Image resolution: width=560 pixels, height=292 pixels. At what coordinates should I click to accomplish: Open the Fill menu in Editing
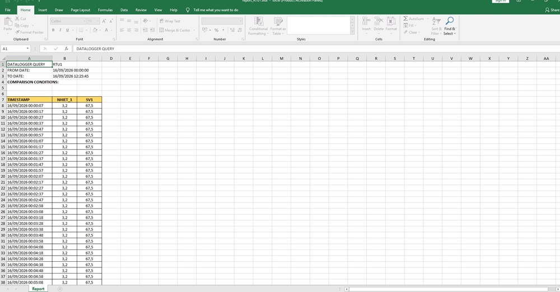[x=410, y=25]
